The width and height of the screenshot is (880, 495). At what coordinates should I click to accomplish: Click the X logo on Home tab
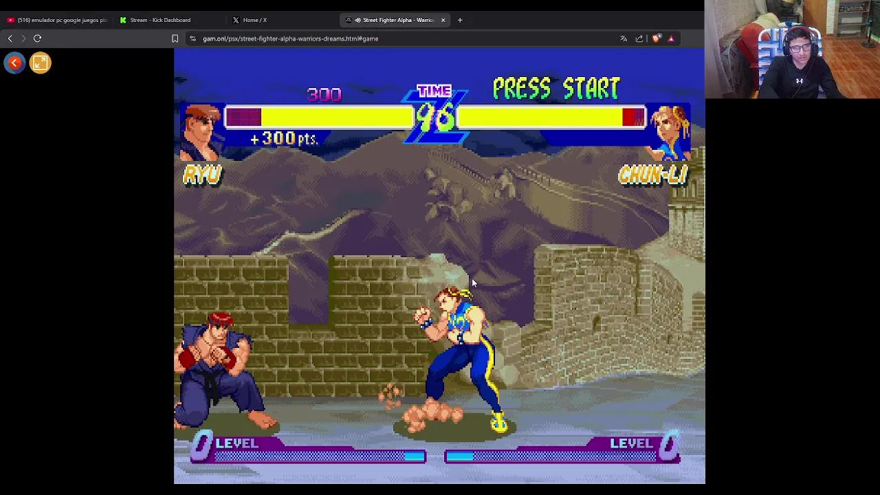[x=236, y=20]
